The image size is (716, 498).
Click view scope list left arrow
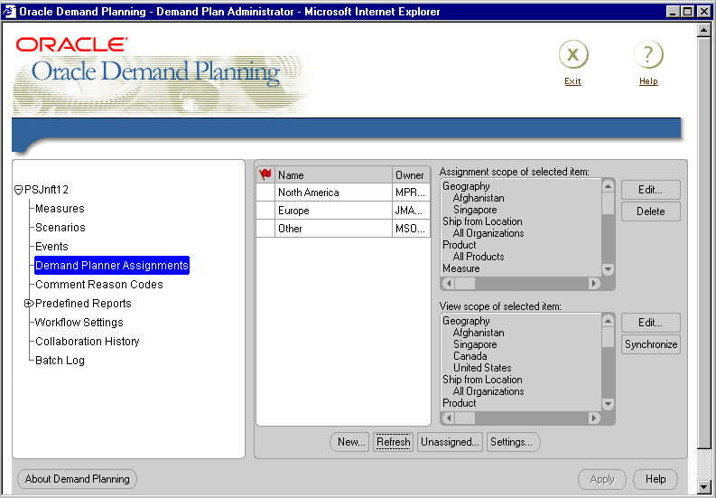[x=449, y=418]
